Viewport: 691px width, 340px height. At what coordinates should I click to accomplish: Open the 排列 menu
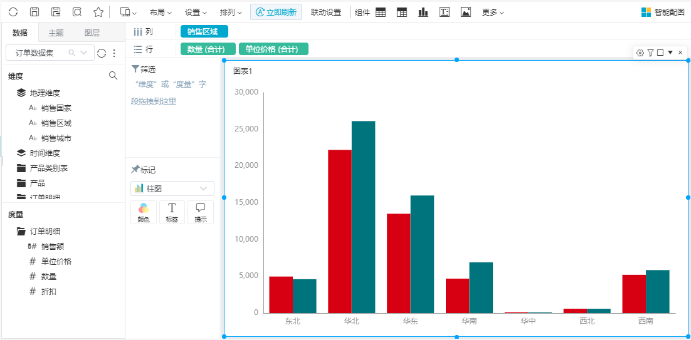tap(231, 13)
